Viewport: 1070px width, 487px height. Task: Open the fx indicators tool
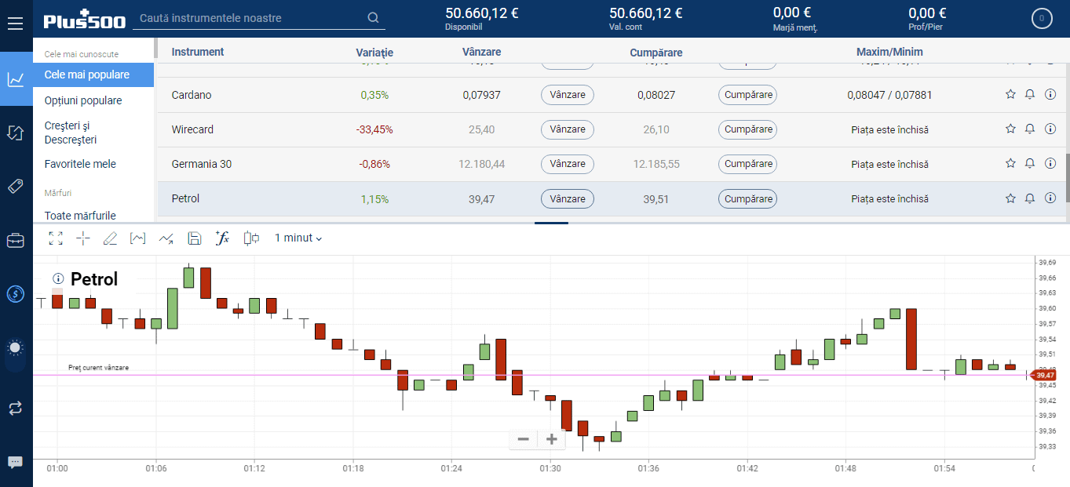222,238
